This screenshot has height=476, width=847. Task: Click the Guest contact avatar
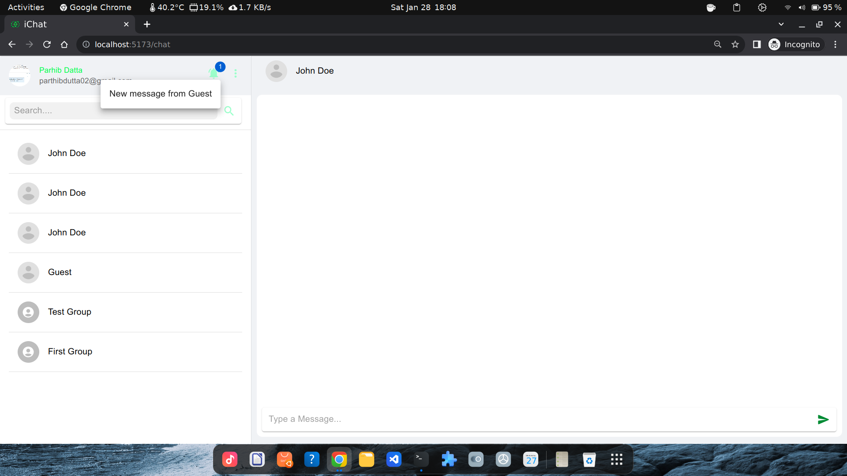(28, 272)
